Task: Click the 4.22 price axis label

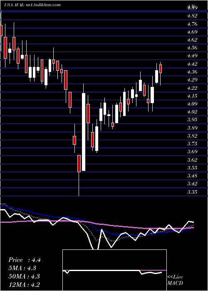Action: tap(192, 88)
